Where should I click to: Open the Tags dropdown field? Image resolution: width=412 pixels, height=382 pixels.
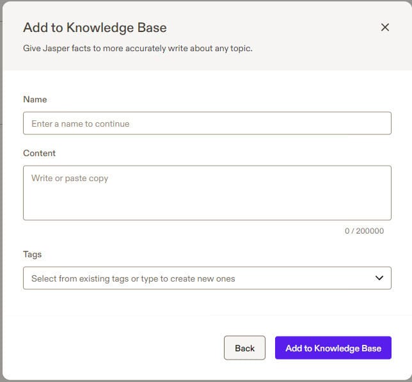click(207, 278)
